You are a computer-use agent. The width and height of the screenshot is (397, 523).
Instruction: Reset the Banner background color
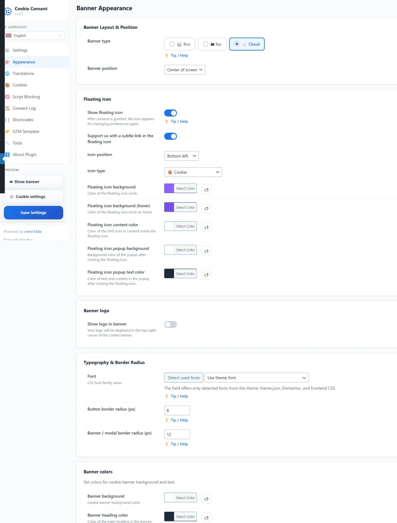(x=206, y=499)
